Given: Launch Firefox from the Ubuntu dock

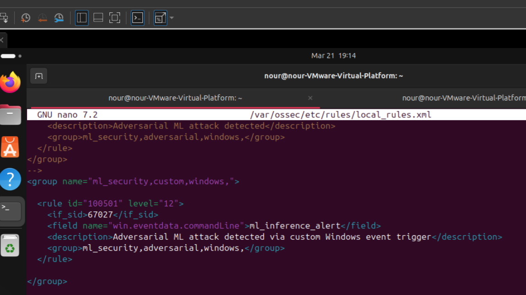Looking at the screenshot, I should pos(10,83).
